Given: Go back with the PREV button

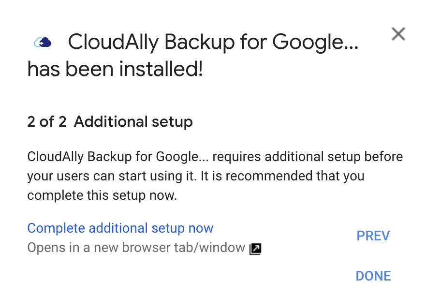Looking at the screenshot, I should pos(373,236).
